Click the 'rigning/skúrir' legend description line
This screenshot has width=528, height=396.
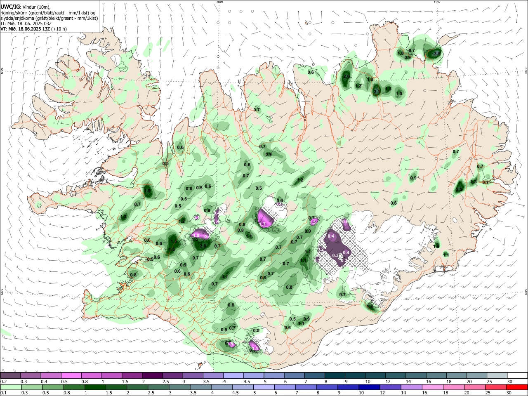(48, 13)
